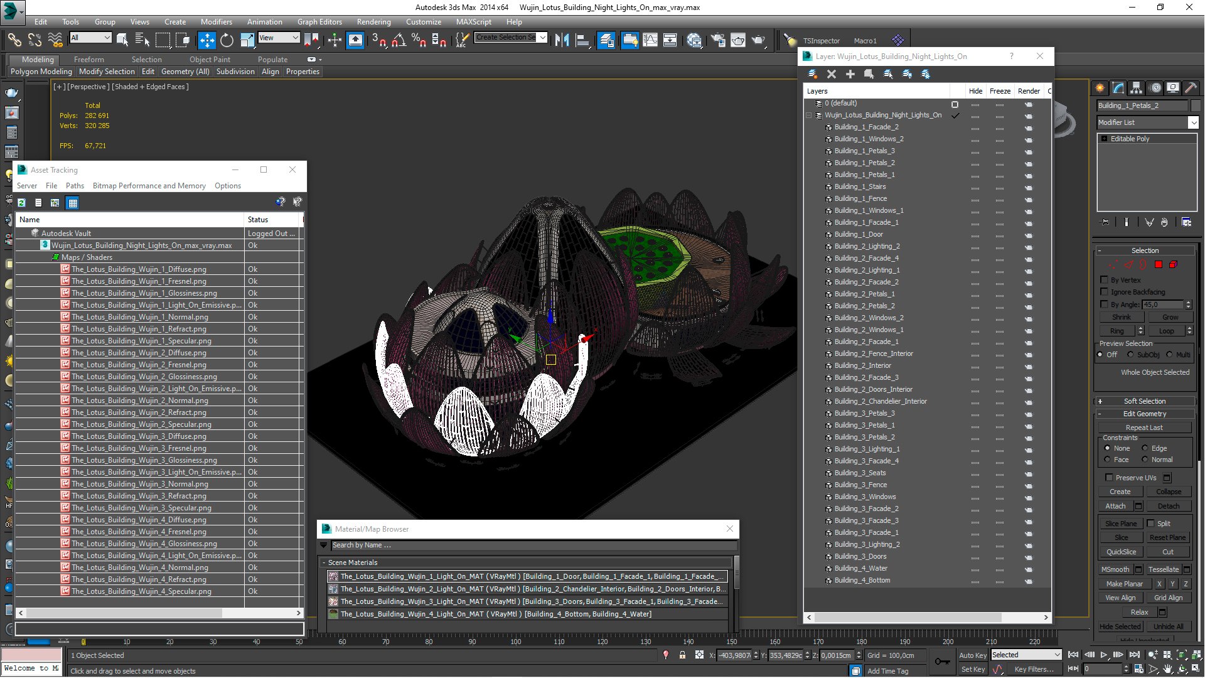Refresh the Asset Tracking list
The height and width of the screenshot is (678, 1205).
pyautogui.click(x=21, y=203)
